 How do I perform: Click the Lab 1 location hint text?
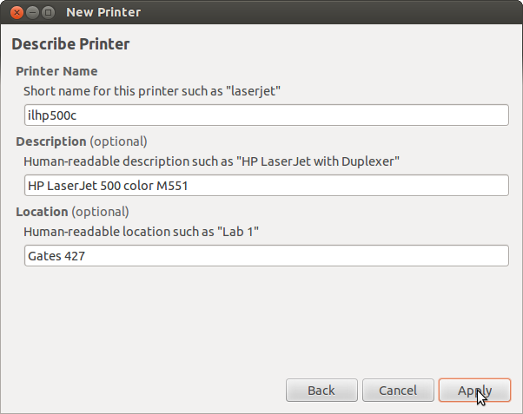pyautogui.click(x=141, y=231)
